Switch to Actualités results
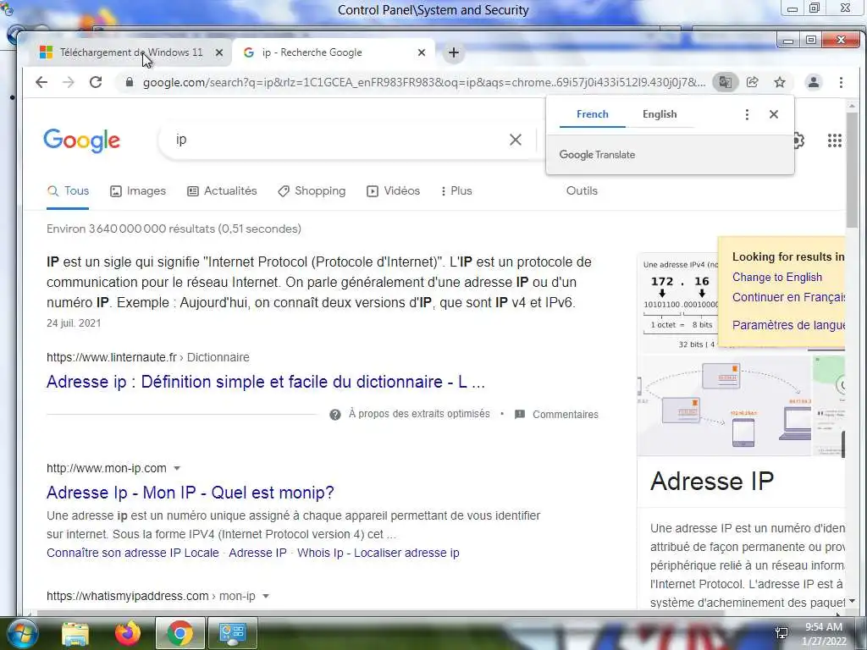Image resolution: width=867 pixels, height=650 pixels. point(222,191)
